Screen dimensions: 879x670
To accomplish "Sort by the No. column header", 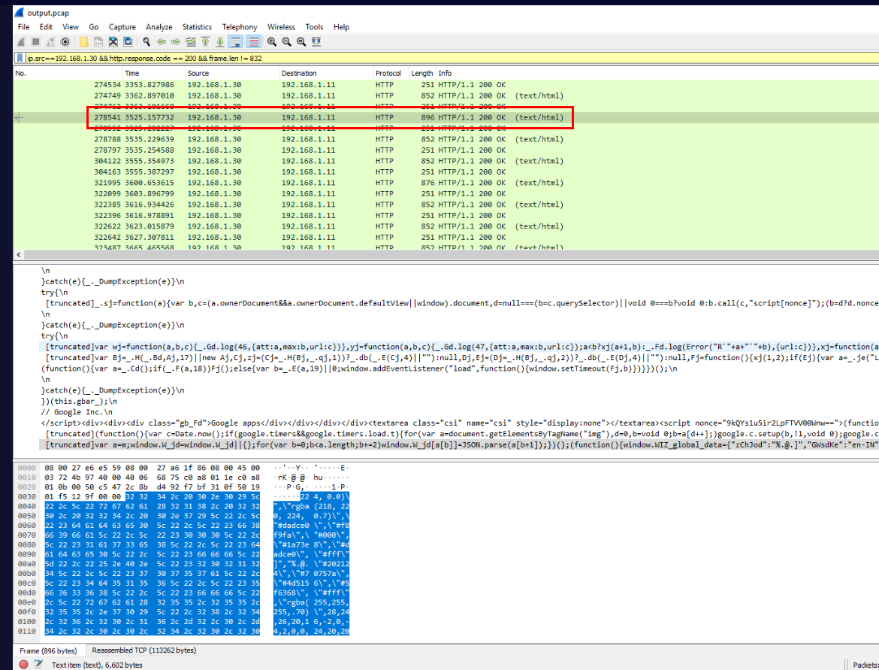I will pos(68,73).
